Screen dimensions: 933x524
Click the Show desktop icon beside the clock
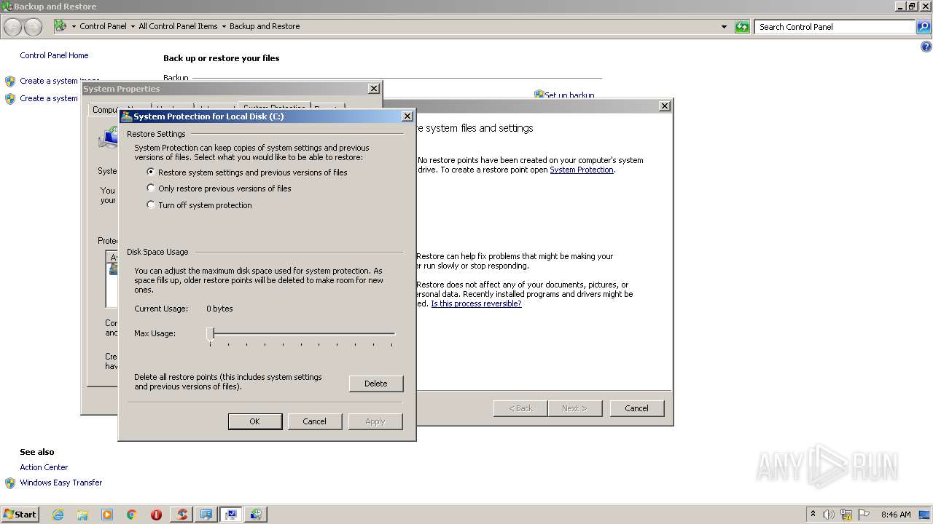925,515
